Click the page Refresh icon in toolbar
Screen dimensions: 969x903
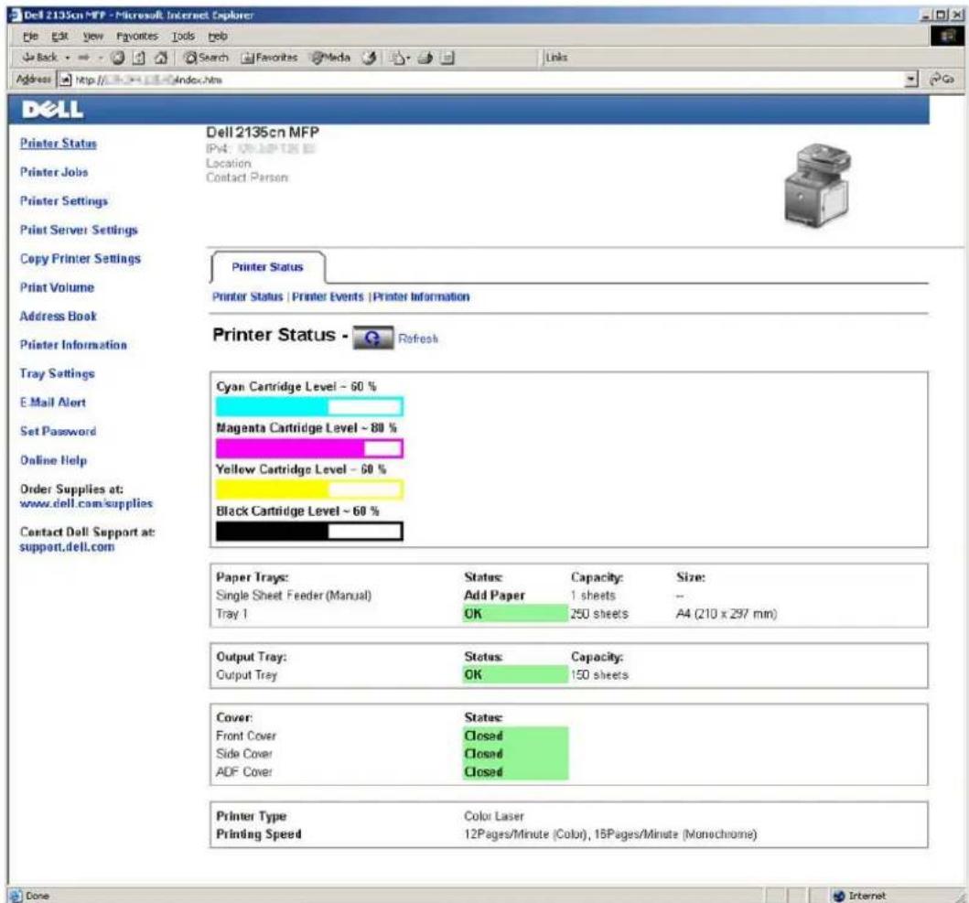[139, 58]
